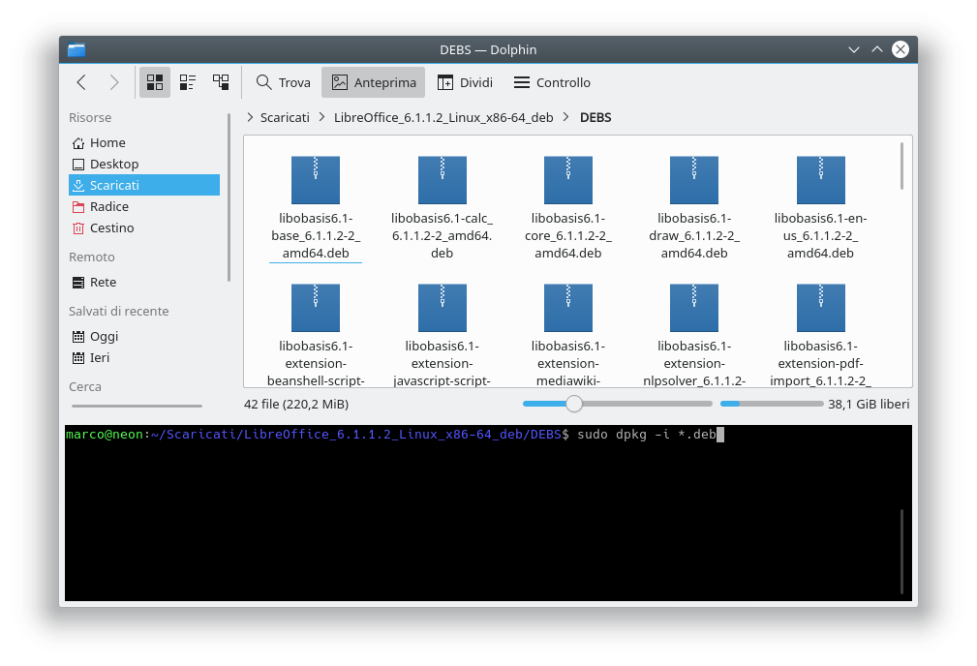This screenshot has width=977, height=666.
Task: Open Radice in the places panel
Action: (144, 206)
